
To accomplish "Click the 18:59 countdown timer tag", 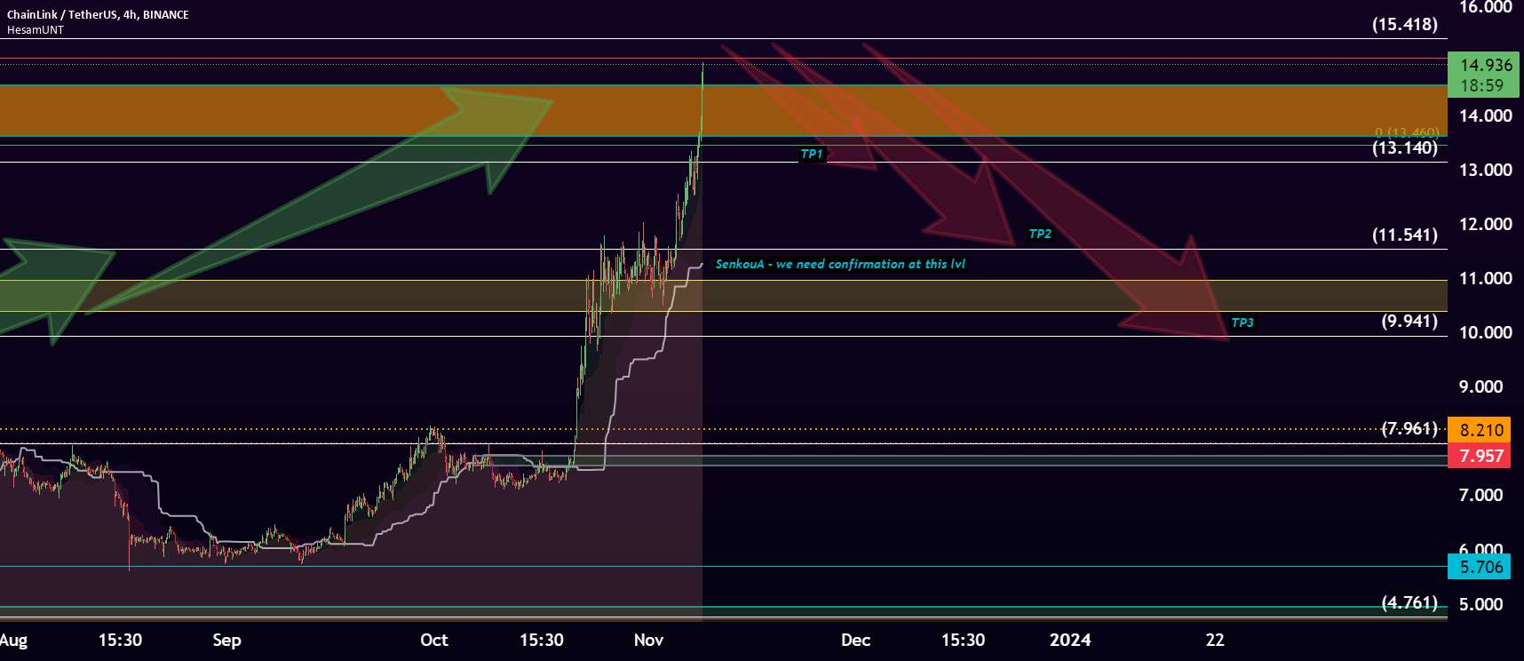I will (1482, 86).
